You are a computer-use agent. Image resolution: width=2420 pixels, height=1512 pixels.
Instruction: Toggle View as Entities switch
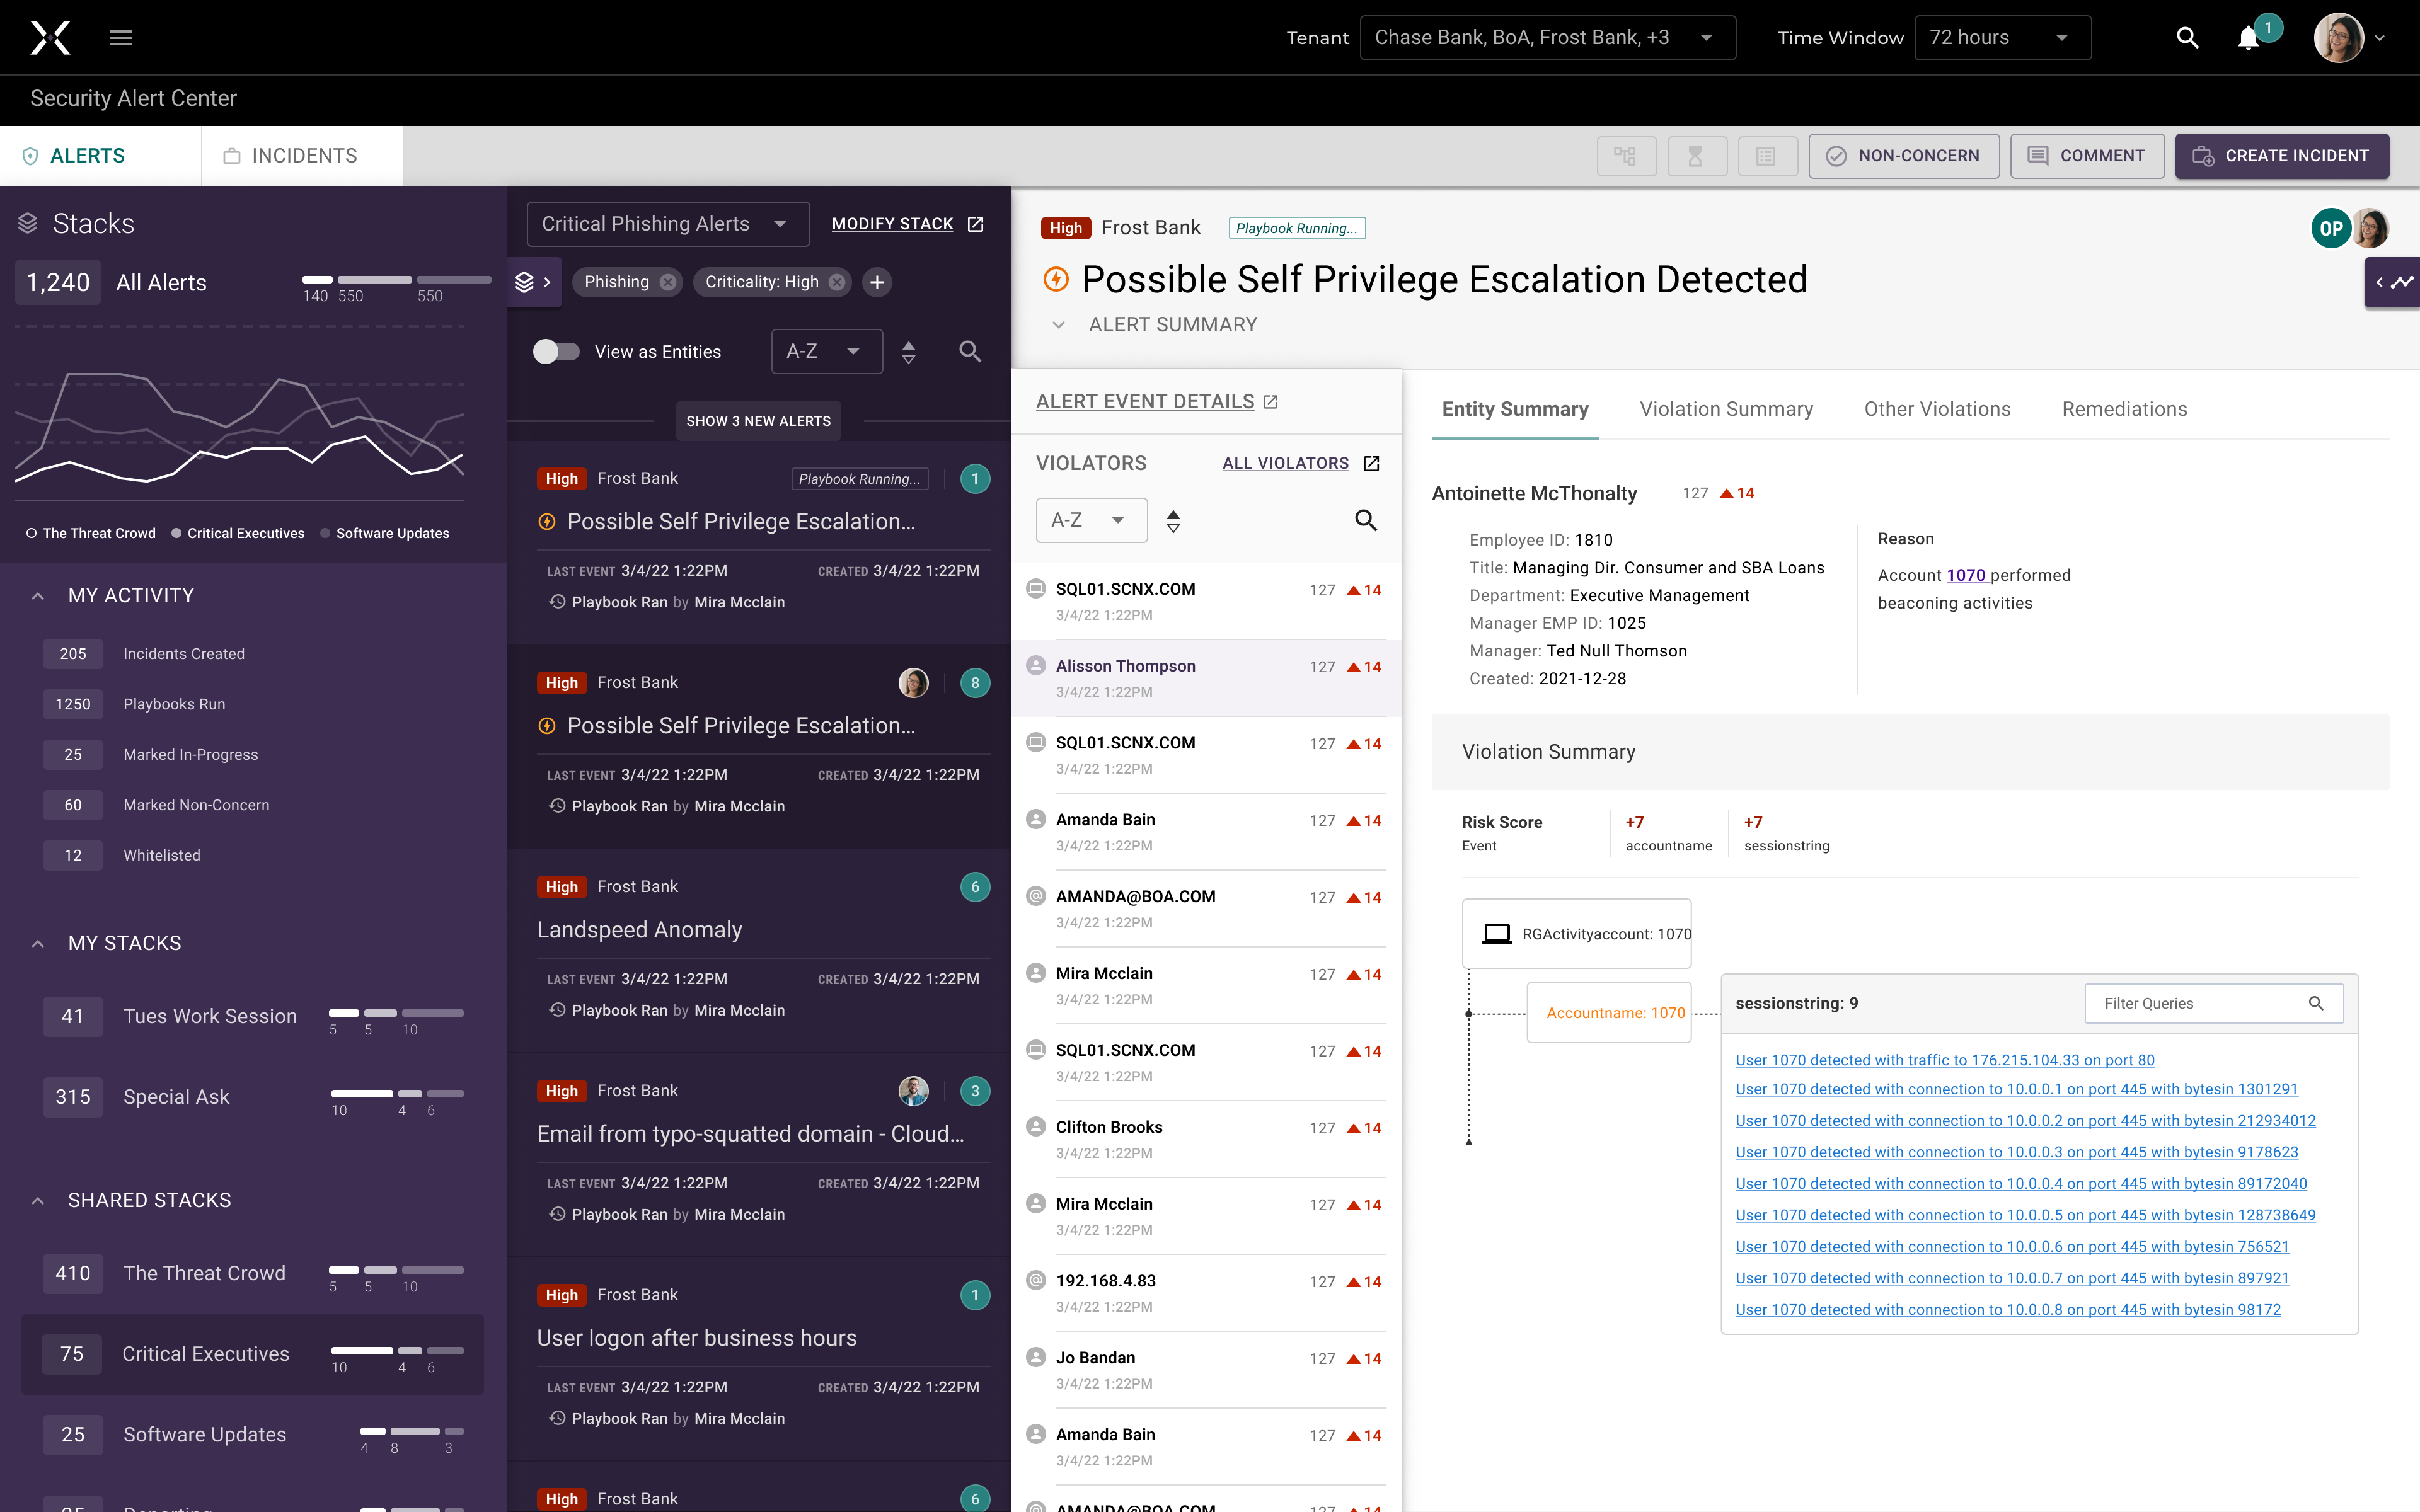[x=556, y=352]
